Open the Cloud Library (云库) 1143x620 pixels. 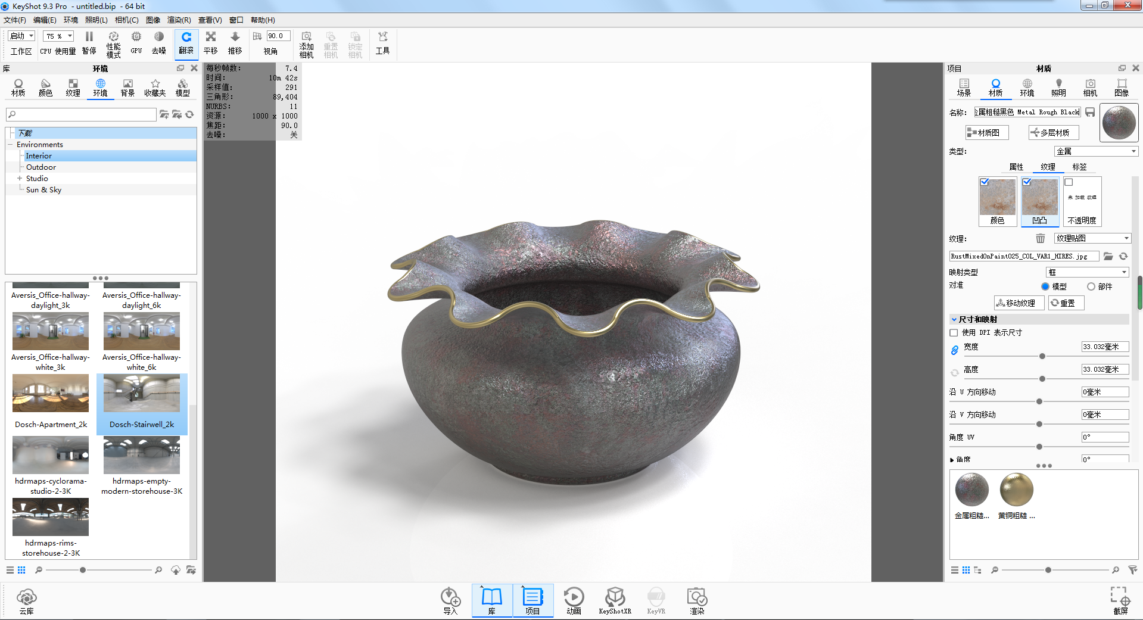point(27,601)
